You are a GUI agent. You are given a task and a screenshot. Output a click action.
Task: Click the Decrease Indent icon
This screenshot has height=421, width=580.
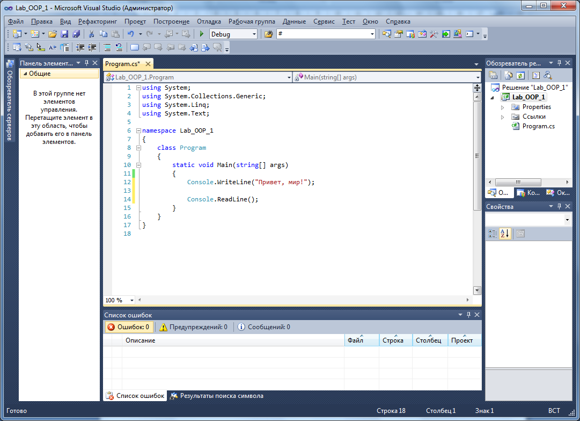80,47
